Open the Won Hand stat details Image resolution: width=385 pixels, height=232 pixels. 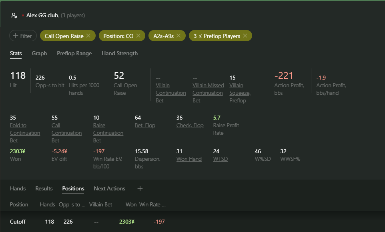pos(189,159)
